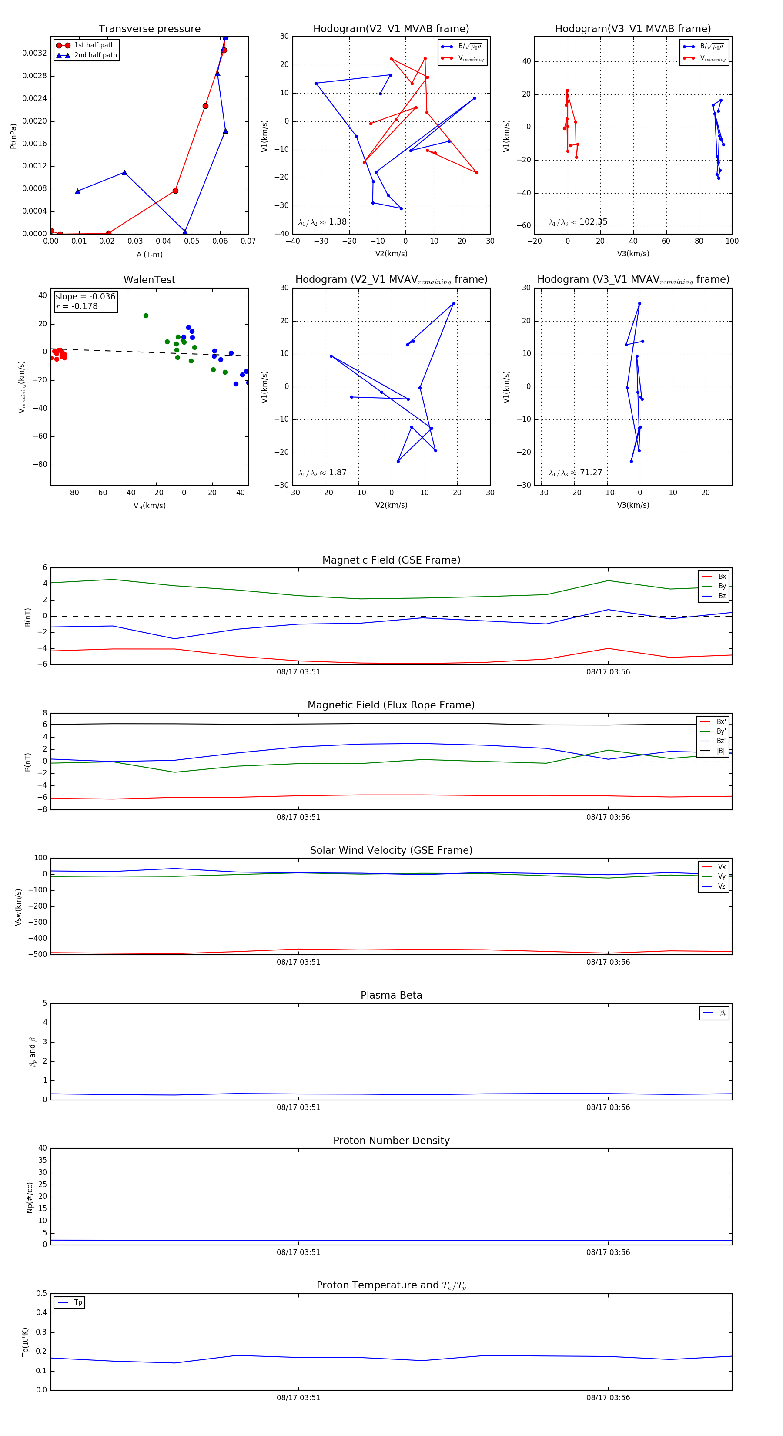Image resolution: width=783 pixels, height=1436 pixels.
Task: Click the Bz' legend entry in Flux Rope panel
Action: point(713,741)
